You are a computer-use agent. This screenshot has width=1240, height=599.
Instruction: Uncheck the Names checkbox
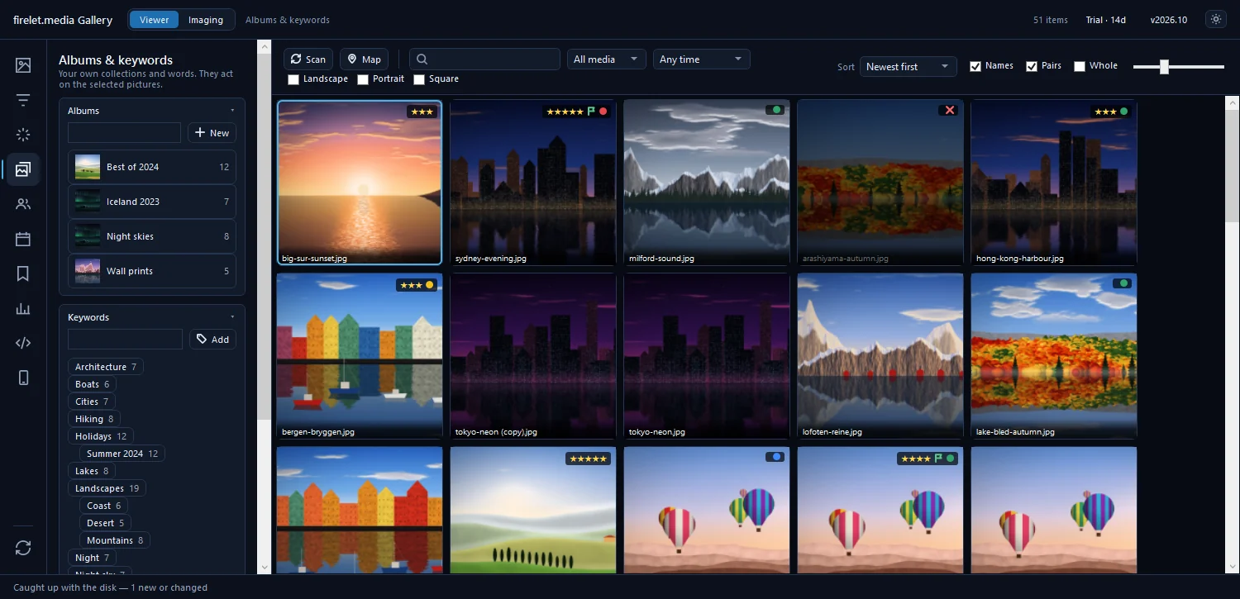click(x=975, y=66)
